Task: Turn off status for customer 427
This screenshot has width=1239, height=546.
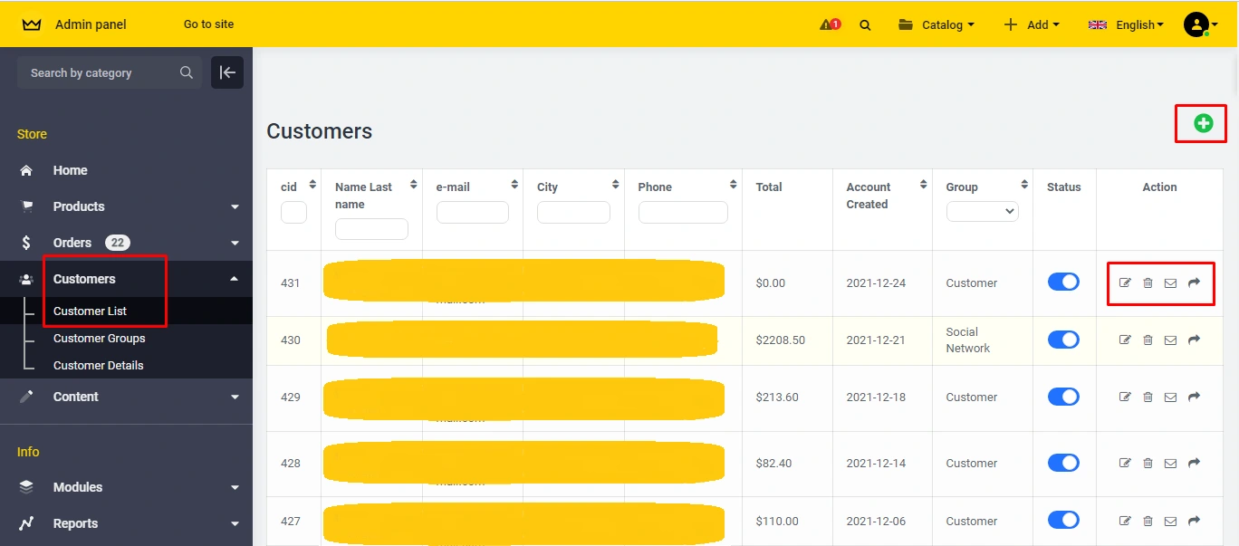Action: 1063,521
